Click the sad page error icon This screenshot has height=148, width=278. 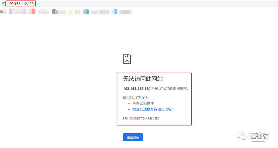(127, 59)
